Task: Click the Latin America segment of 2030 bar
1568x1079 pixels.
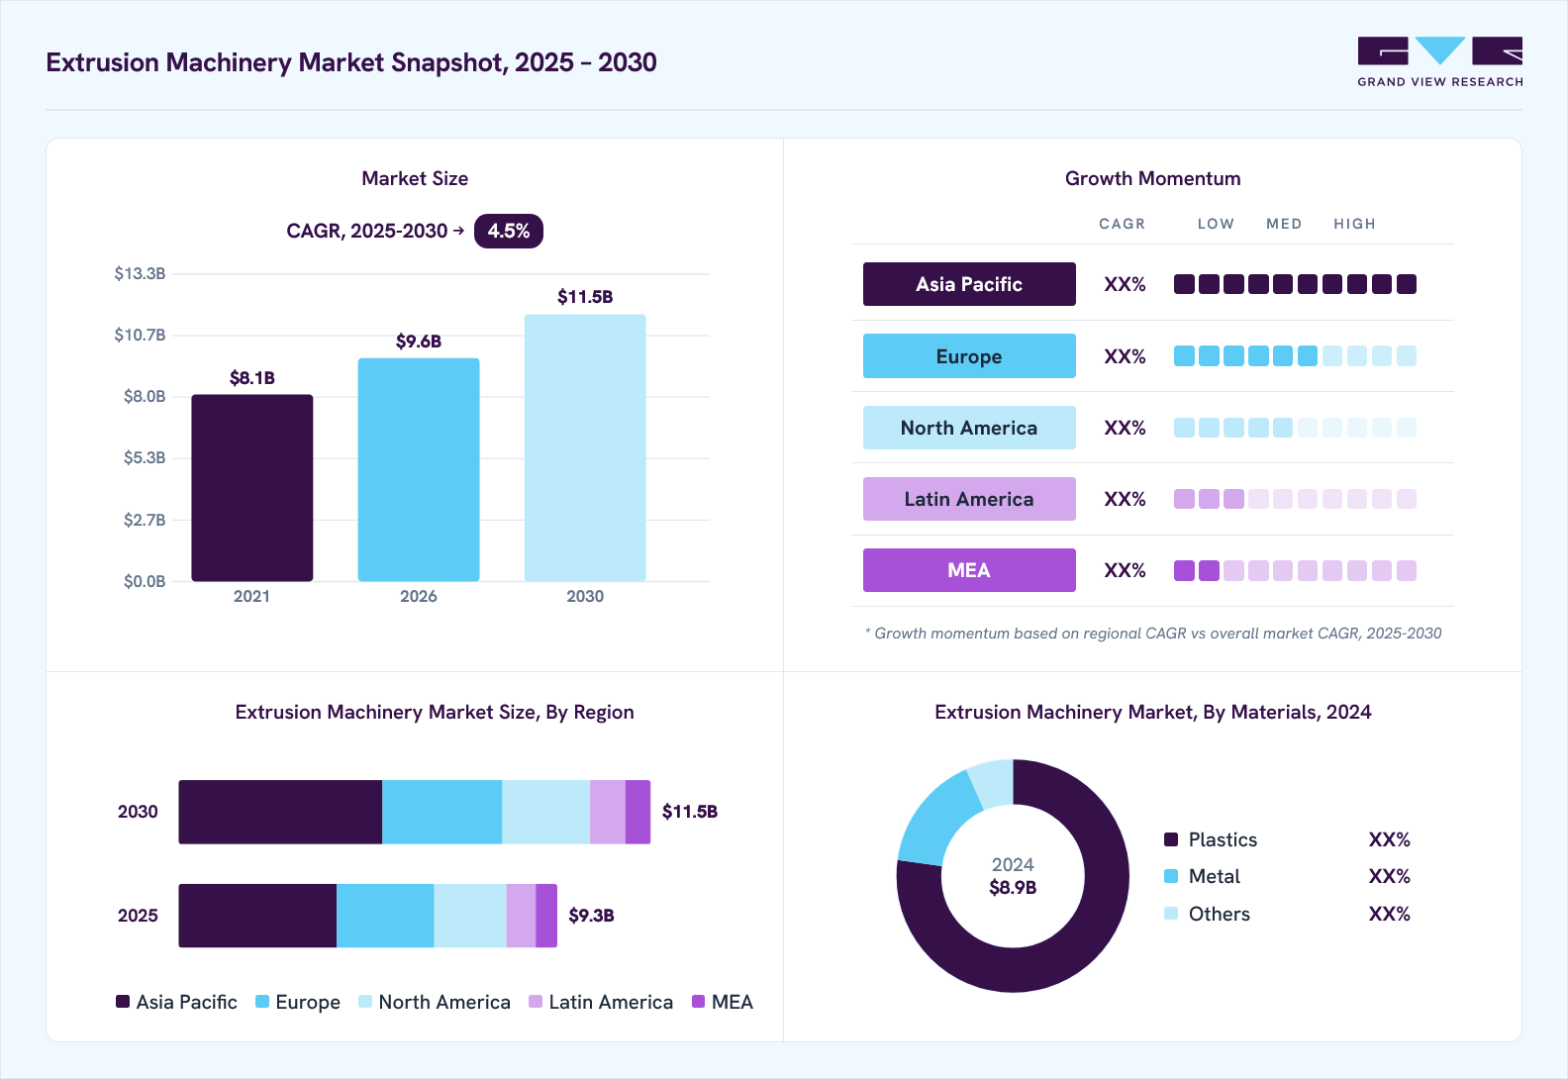Action: [608, 812]
